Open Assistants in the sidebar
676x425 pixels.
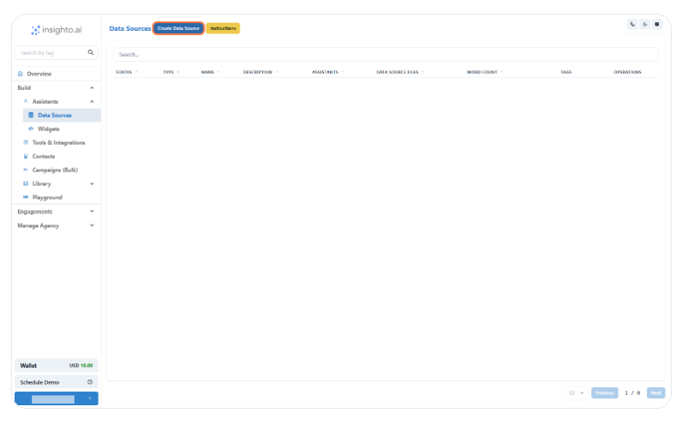coord(45,102)
